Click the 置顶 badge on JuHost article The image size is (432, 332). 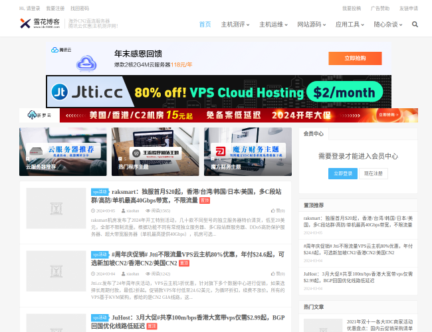(152, 326)
